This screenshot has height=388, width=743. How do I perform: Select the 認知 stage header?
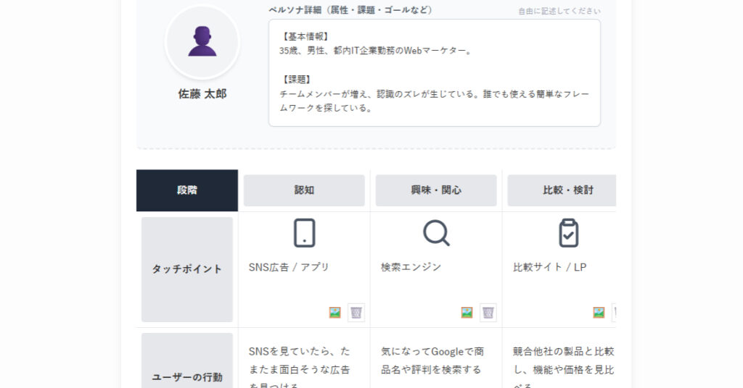tap(304, 190)
